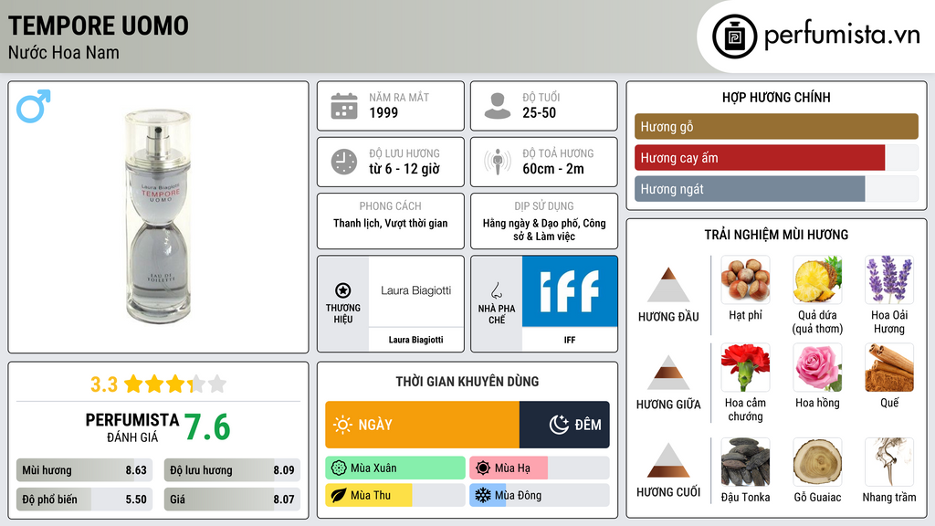This screenshot has width=935, height=526.
Task: Click the clock icon for Độ lưu hương
Action: coord(344,162)
